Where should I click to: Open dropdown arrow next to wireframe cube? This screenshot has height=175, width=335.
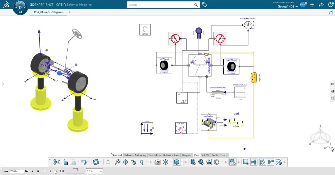click(x=171, y=162)
